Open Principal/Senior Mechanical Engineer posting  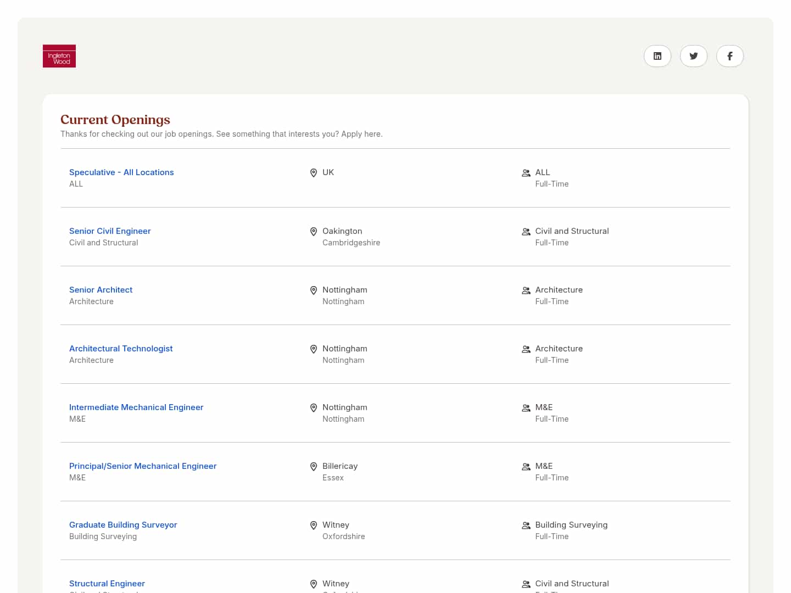point(143,466)
